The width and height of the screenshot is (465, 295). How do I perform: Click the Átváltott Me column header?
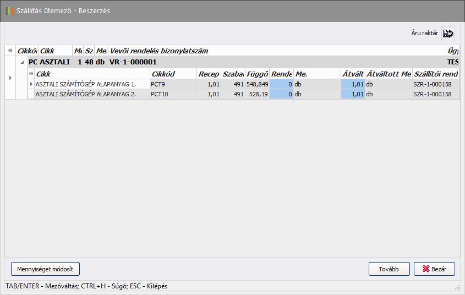389,74
